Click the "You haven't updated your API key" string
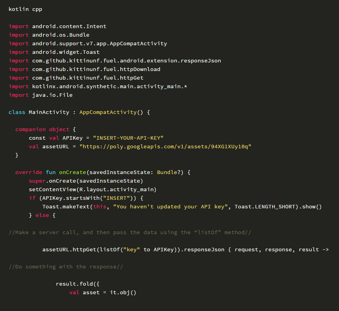Viewport: 339px width, 311px height. coord(170,206)
